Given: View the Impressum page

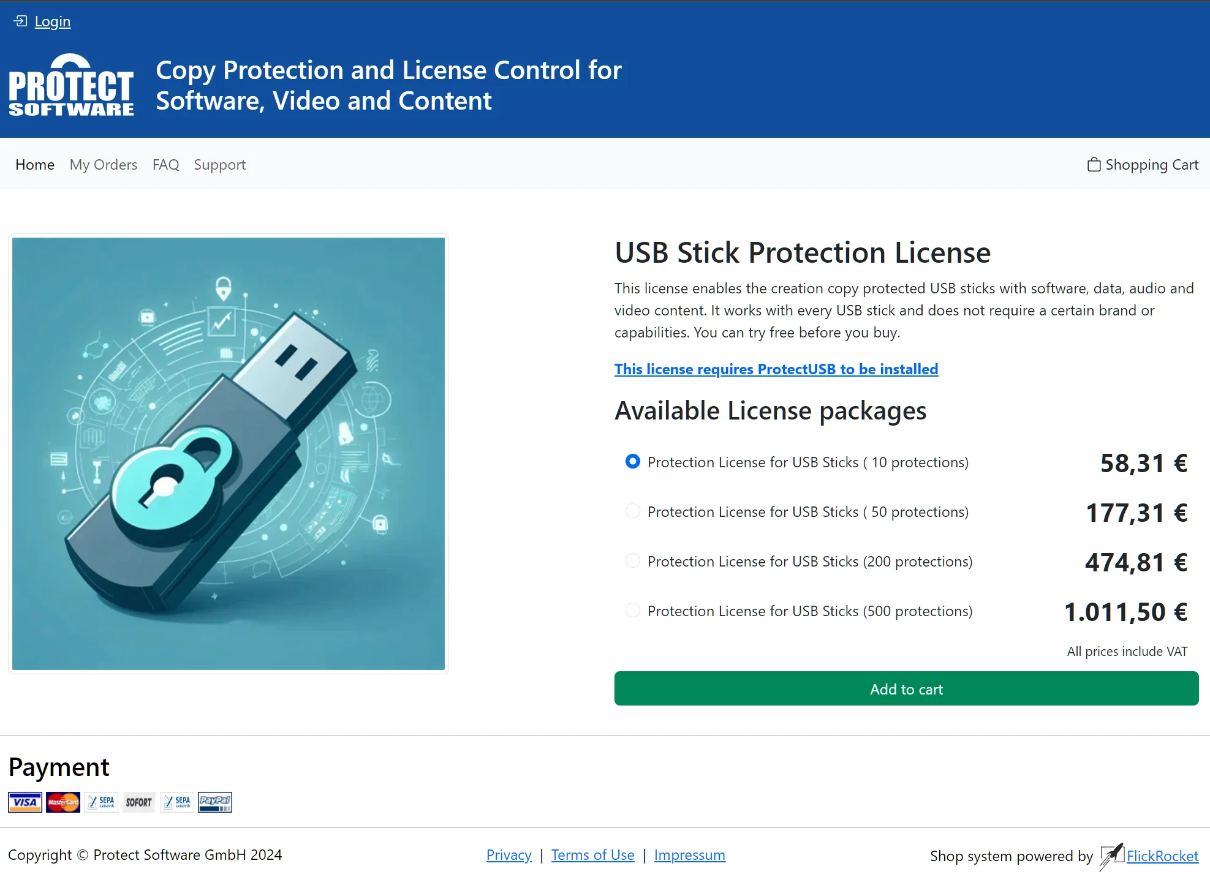Looking at the screenshot, I should coord(689,854).
